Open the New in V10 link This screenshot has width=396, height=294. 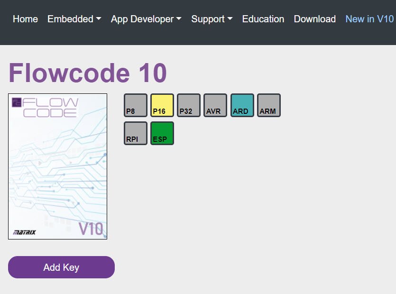pyautogui.click(x=369, y=19)
